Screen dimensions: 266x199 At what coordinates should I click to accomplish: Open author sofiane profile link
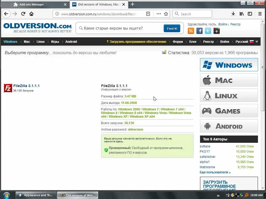(205, 146)
